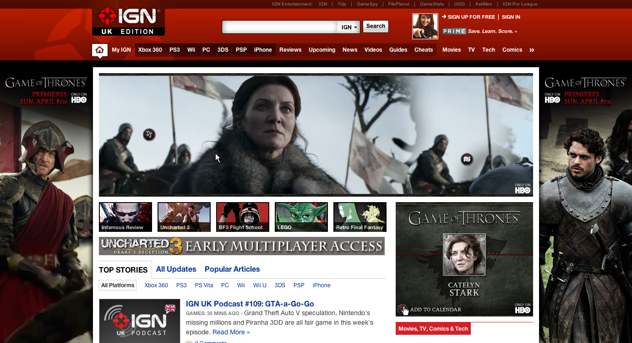Open Guides section
This screenshot has height=343, width=632.
click(x=398, y=50)
